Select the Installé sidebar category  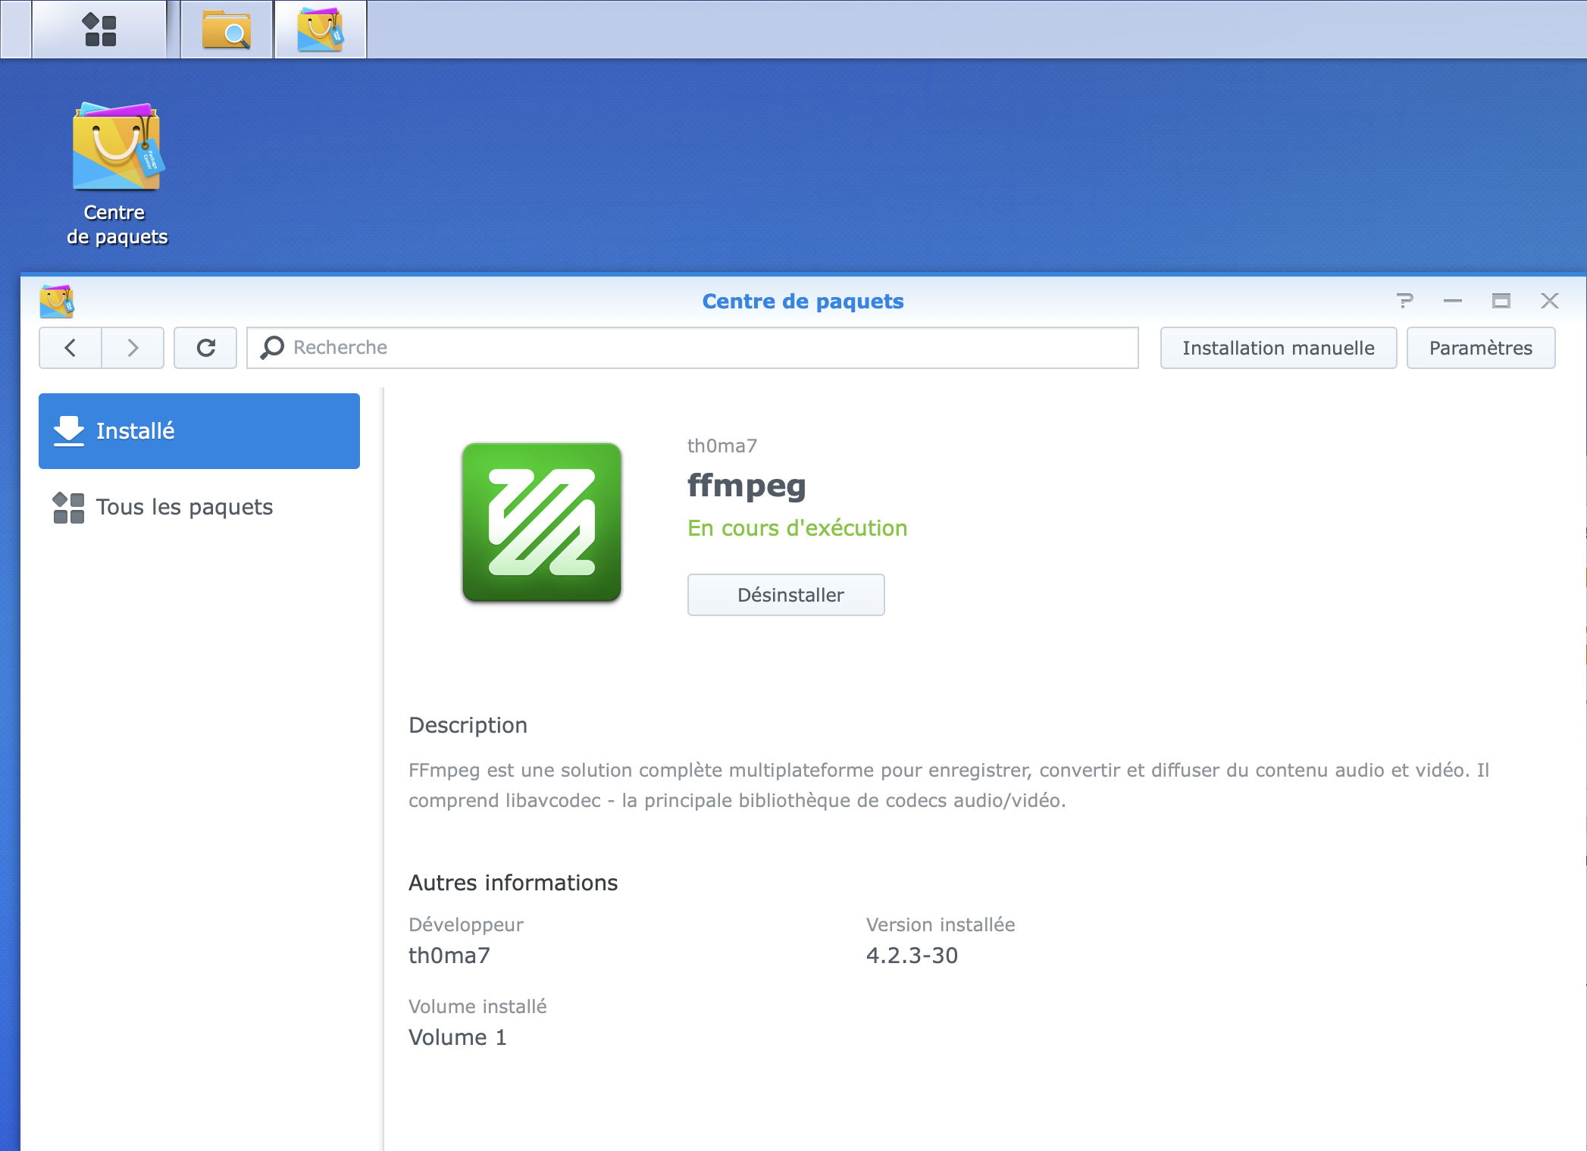coord(199,430)
